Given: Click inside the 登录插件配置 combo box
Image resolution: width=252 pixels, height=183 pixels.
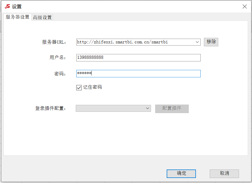Looking at the screenshot, I should pos(113,108).
